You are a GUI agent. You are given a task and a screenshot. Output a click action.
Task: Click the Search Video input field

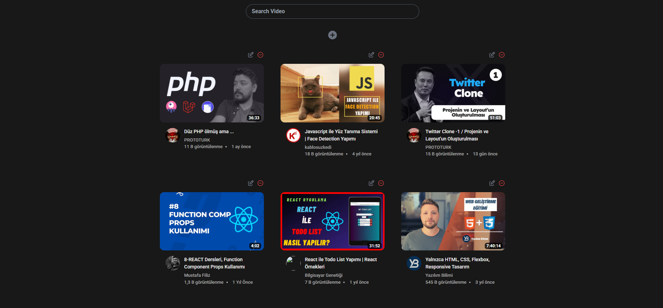pos(332,11)
